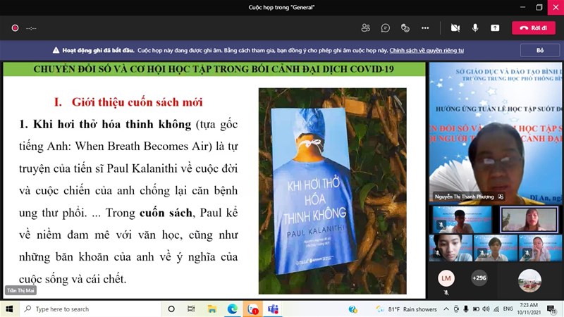564x317 pixels.
Task: Dismiss the recording banner with Bỏ
Action: (540, 50)
